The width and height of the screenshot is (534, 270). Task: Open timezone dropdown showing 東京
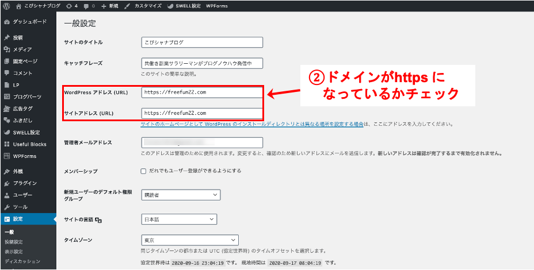190,240
